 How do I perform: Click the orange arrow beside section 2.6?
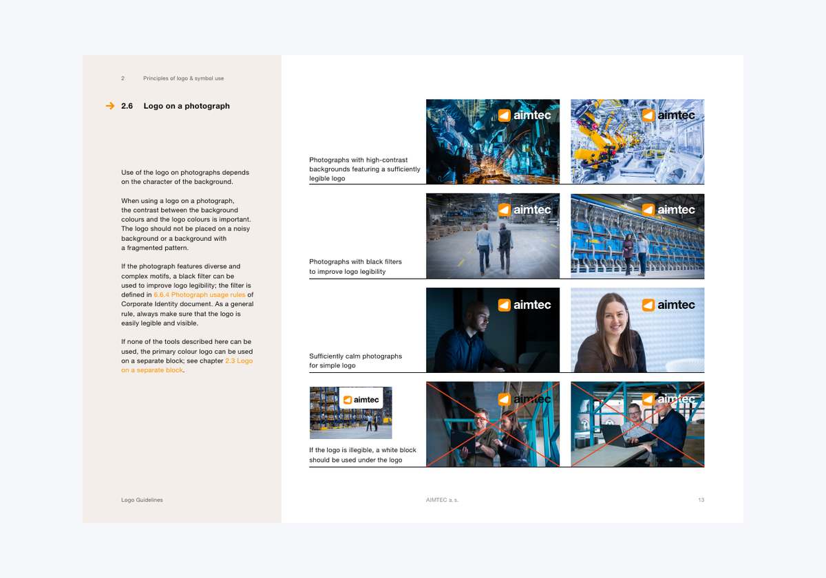110,106
